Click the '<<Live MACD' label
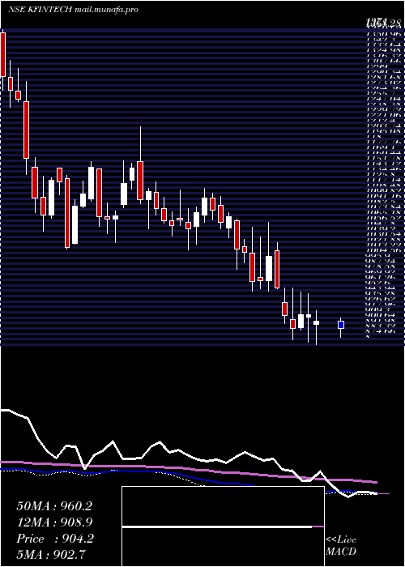The image size is (405, 567). click(341, 546)
